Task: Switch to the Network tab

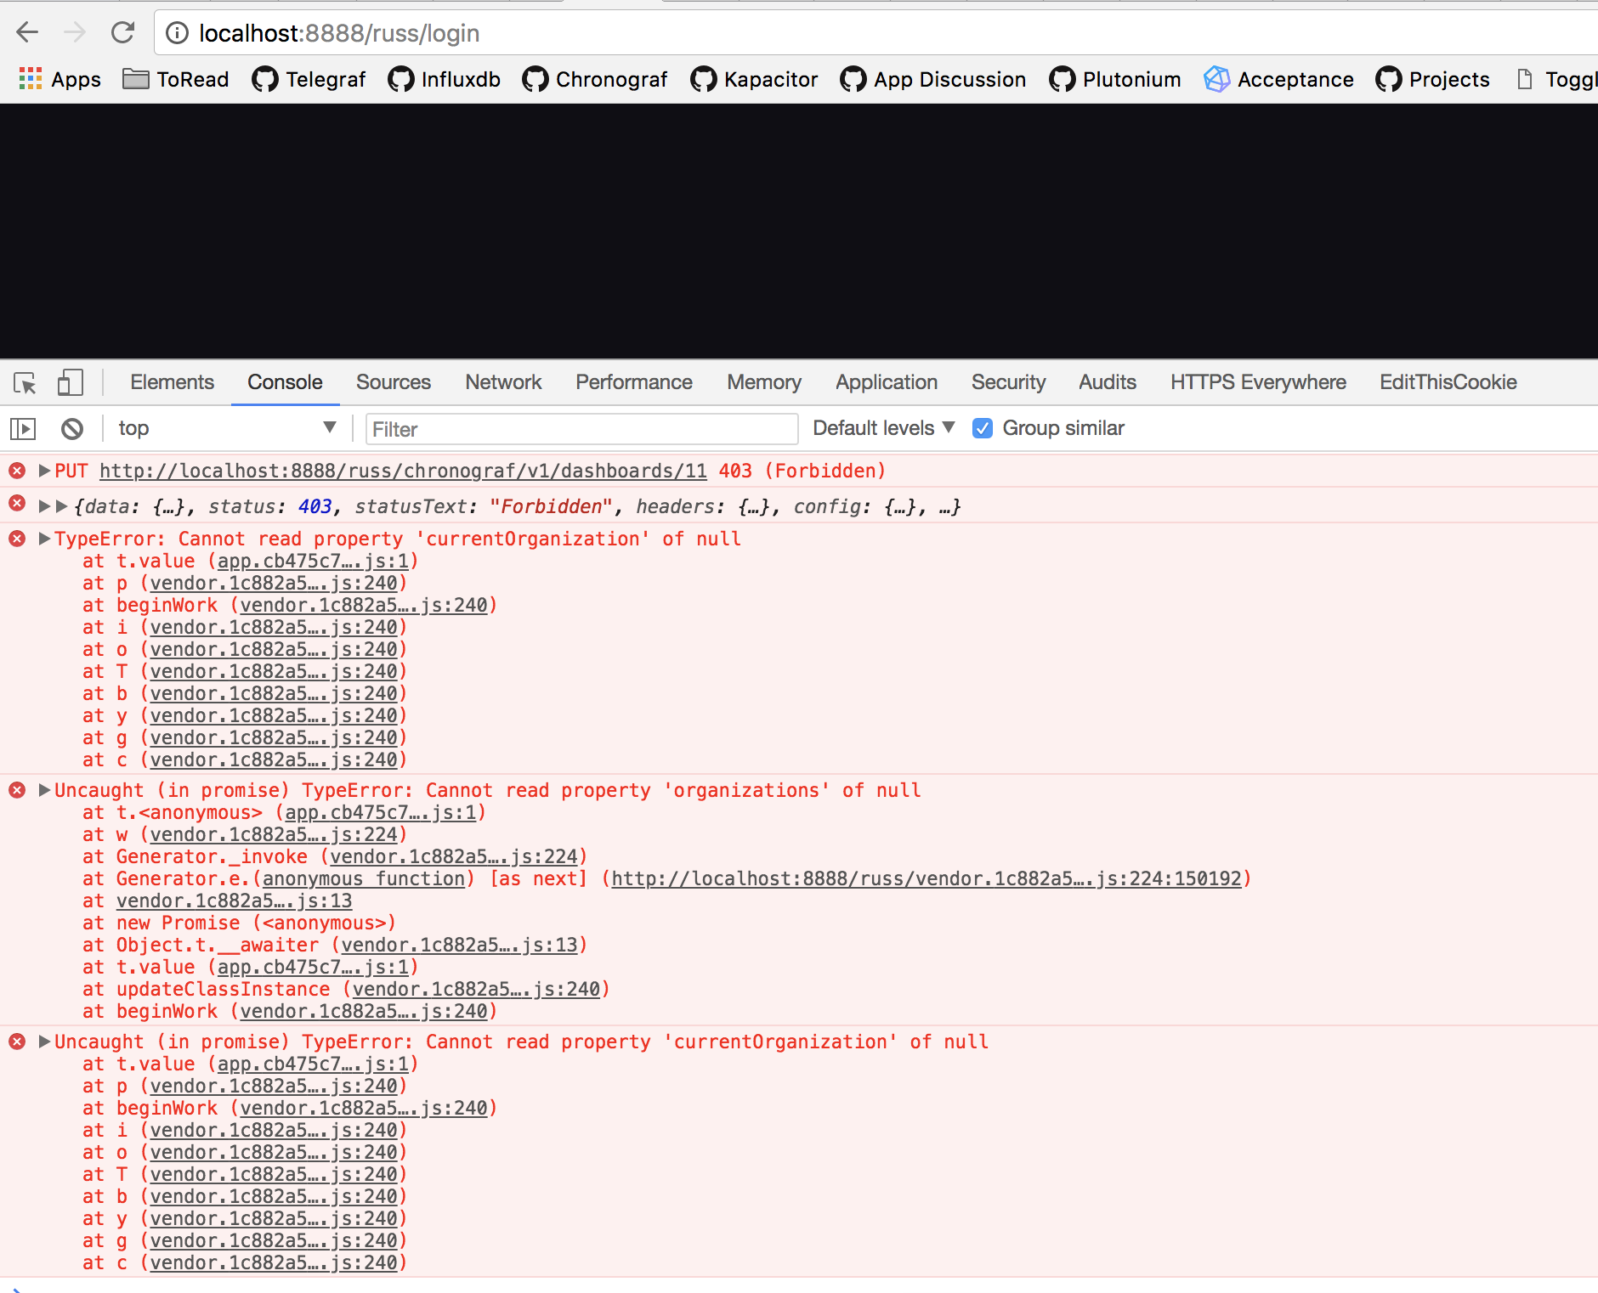Action: 503,381
